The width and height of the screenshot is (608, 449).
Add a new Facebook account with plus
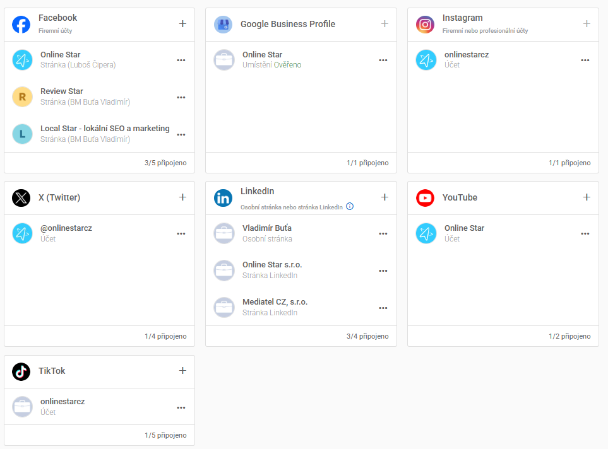[182, 24]
